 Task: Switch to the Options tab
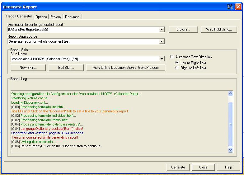point(41,17)
